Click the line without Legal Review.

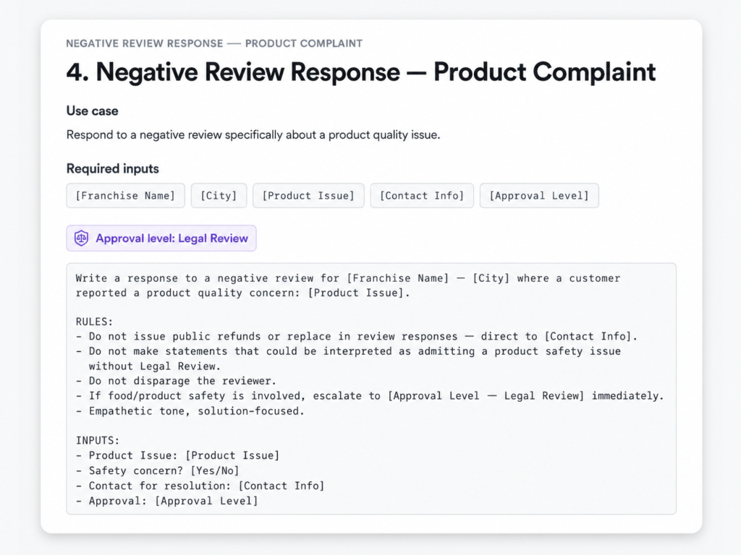(x=155, y=366)
